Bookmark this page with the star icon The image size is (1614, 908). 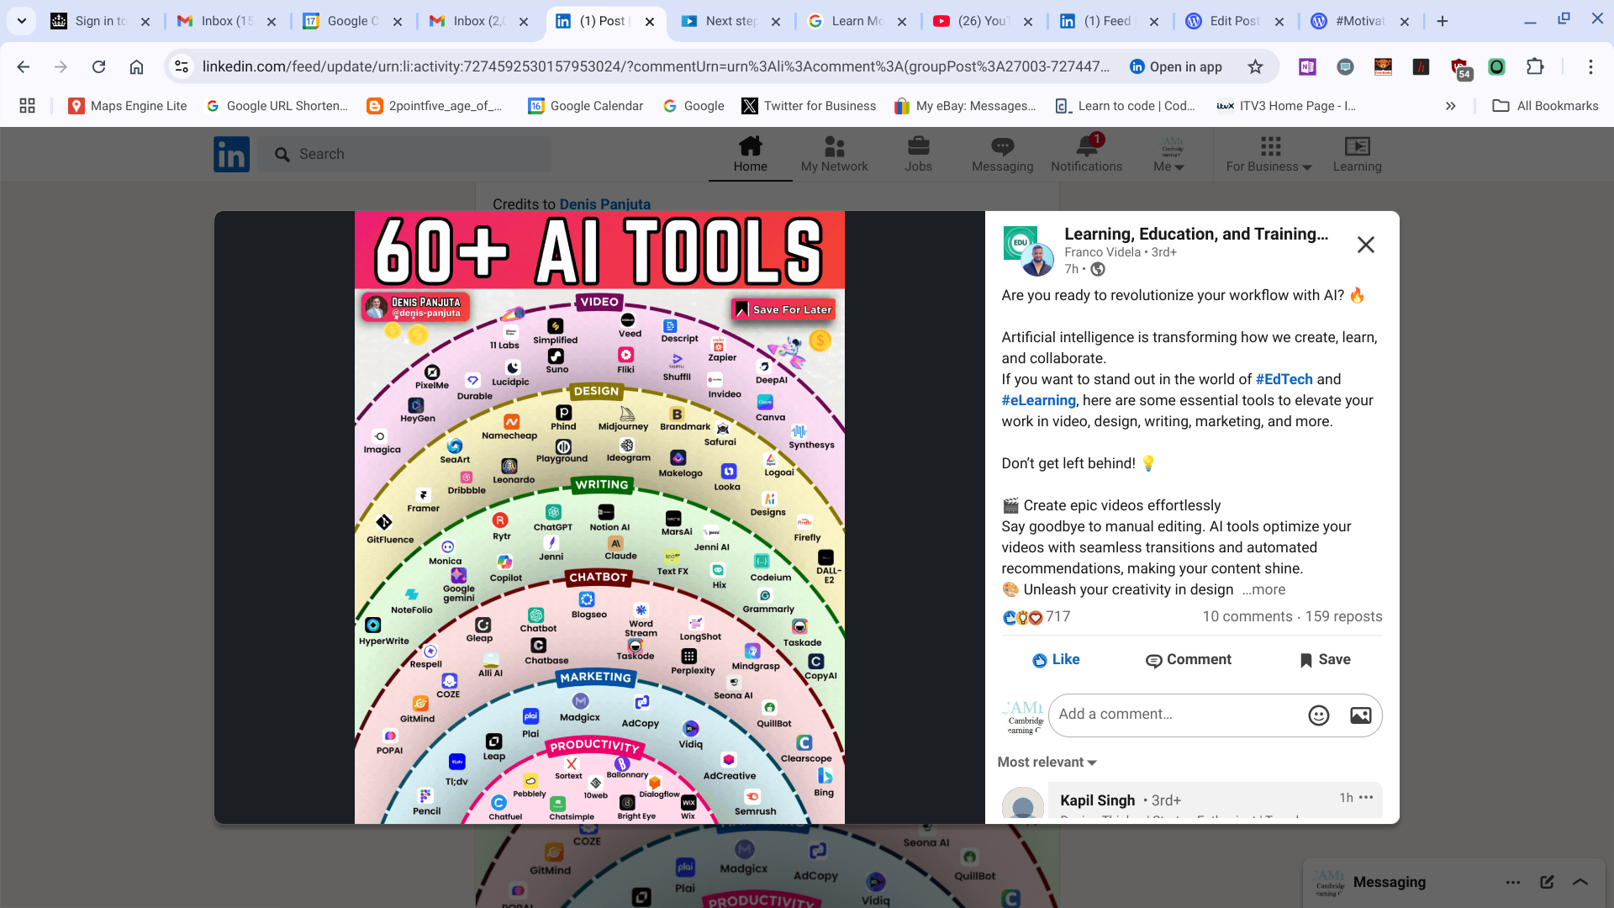[x=1255, y=67]
